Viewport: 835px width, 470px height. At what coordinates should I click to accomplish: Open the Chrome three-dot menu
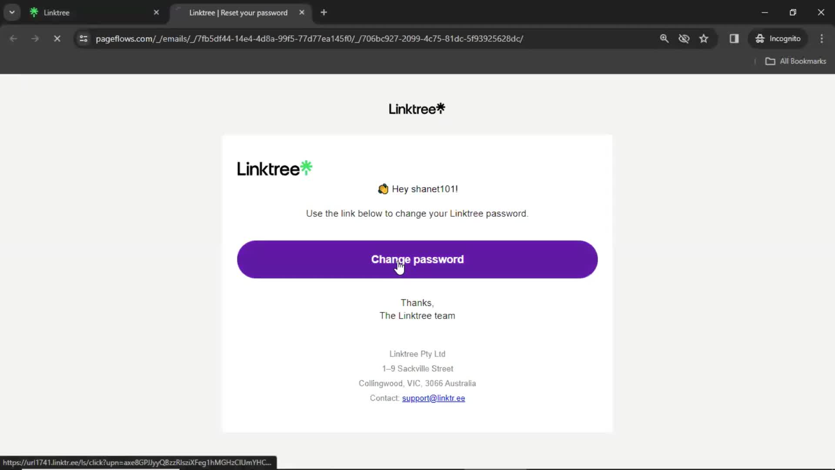point(822,39)
